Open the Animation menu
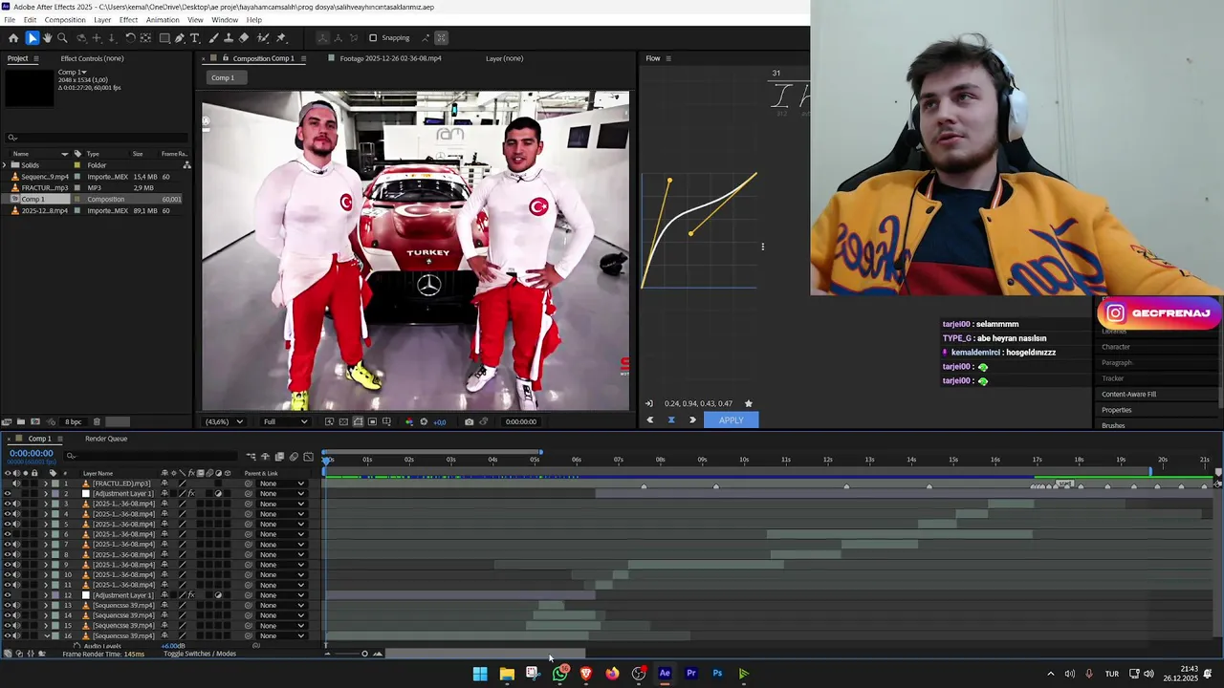The width and height of the screenshot is (1224, 688). 163,20
